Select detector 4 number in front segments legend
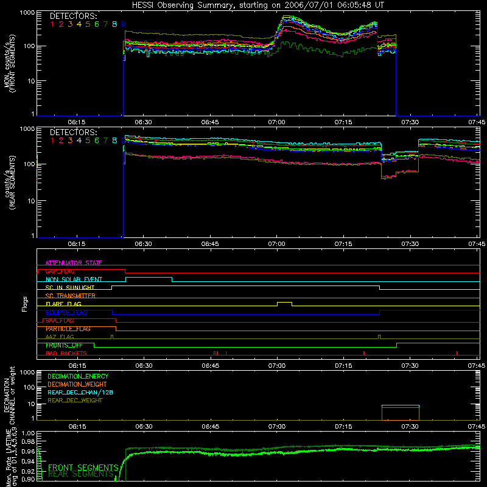This screenshot has width=487, height=487. pos(79,24)
